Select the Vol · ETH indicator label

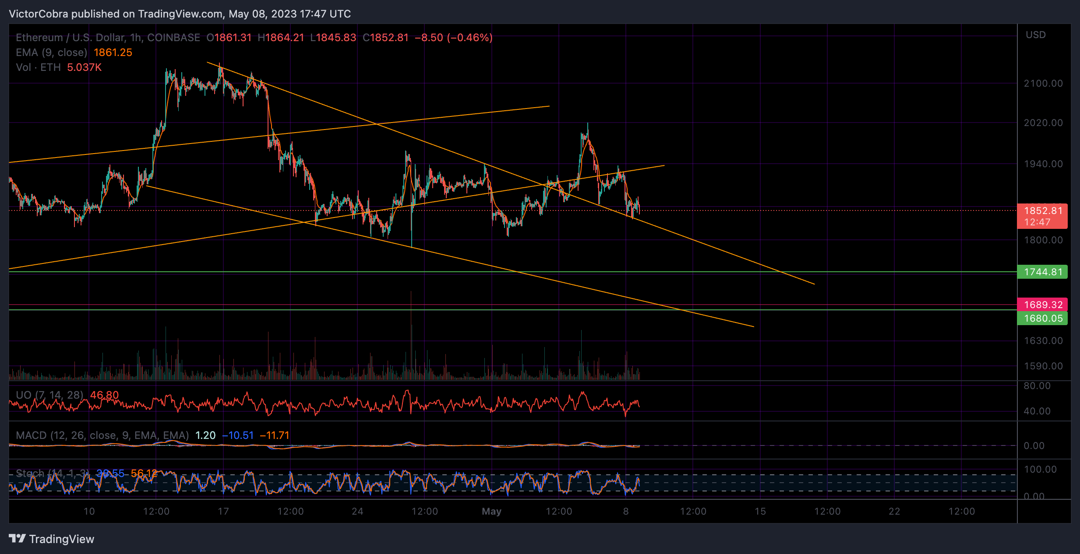pyautogui.click(x=38, y=67)
